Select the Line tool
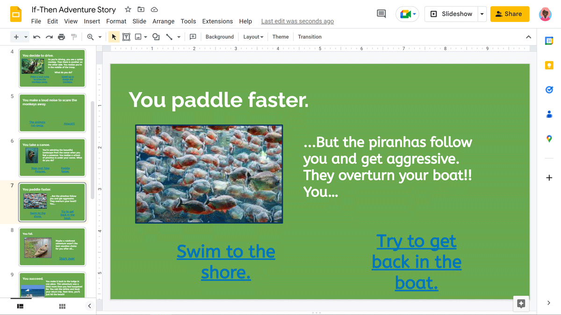The height and width of the screenshot is (315, 561). click(169, 36)
